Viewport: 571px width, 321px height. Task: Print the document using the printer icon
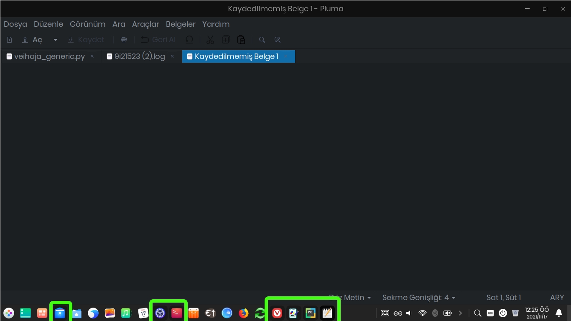[x=124, y=40]
